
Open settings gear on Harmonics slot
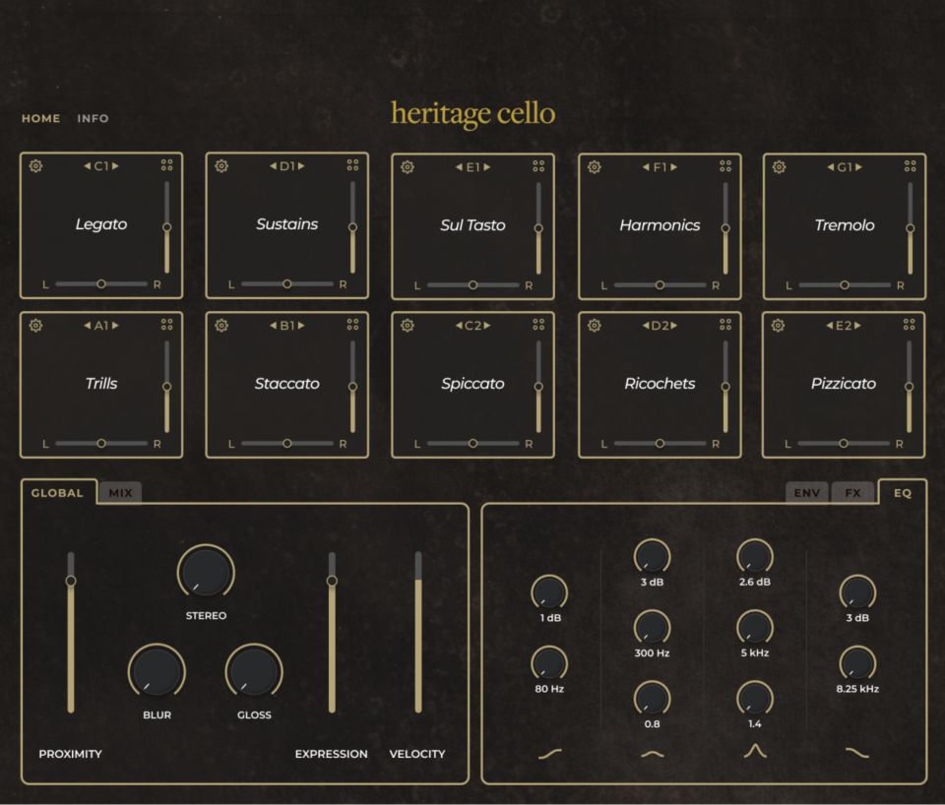tap(595, 167)
